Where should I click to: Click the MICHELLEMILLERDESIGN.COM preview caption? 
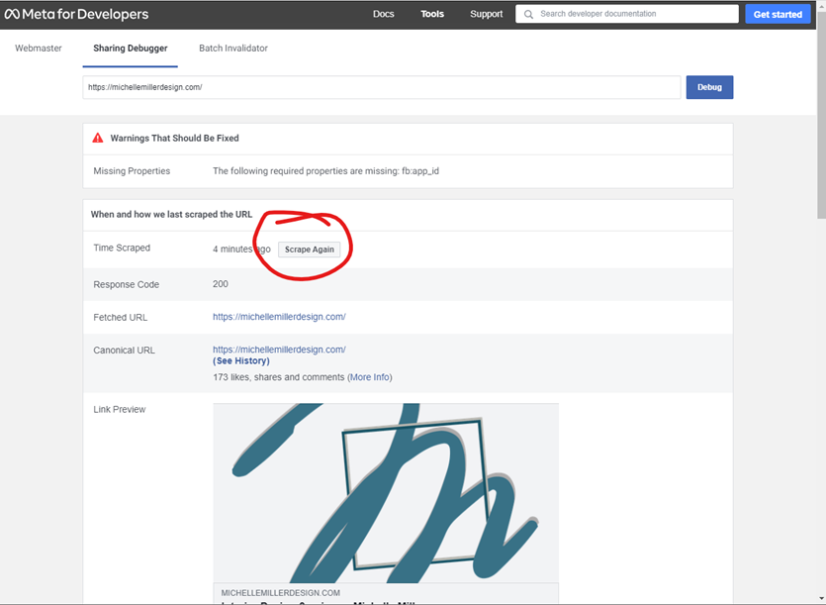click(x=281, y=592)
